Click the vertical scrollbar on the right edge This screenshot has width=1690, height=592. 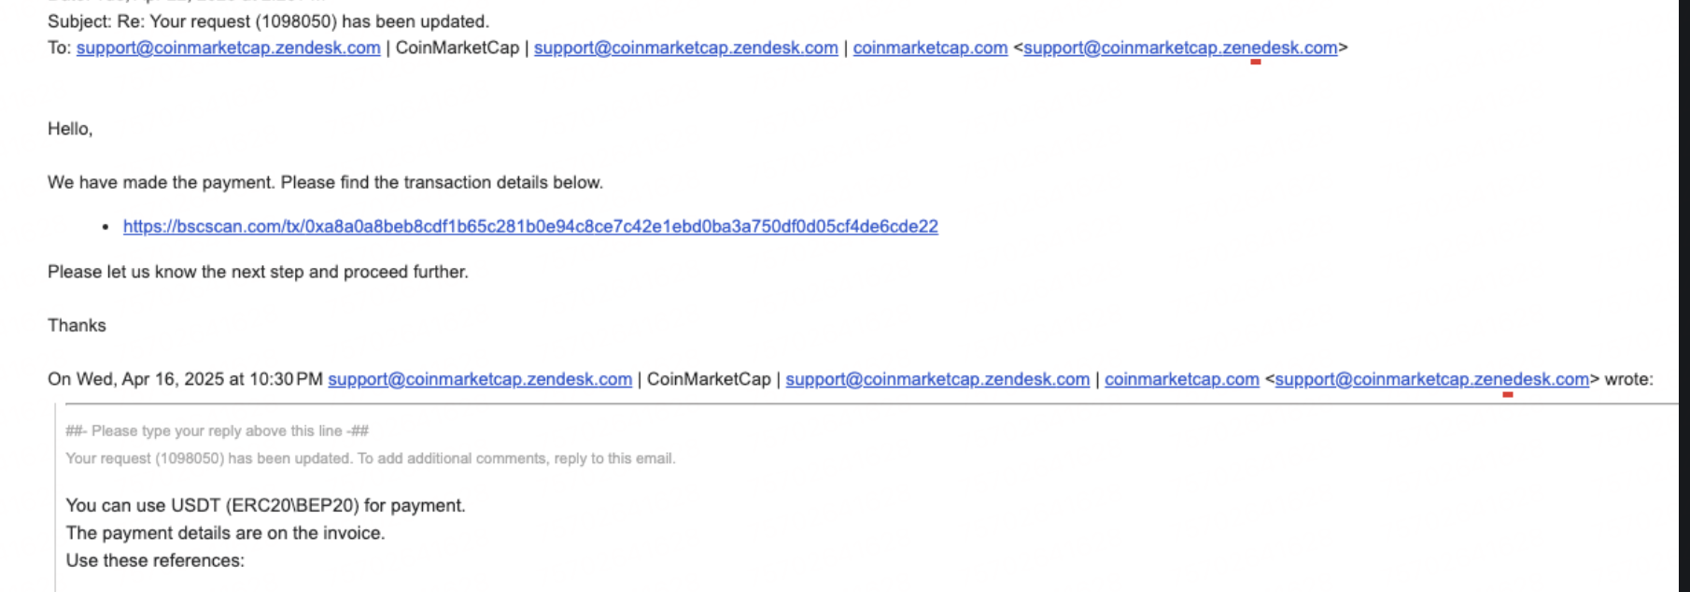tap(1683, 296)
